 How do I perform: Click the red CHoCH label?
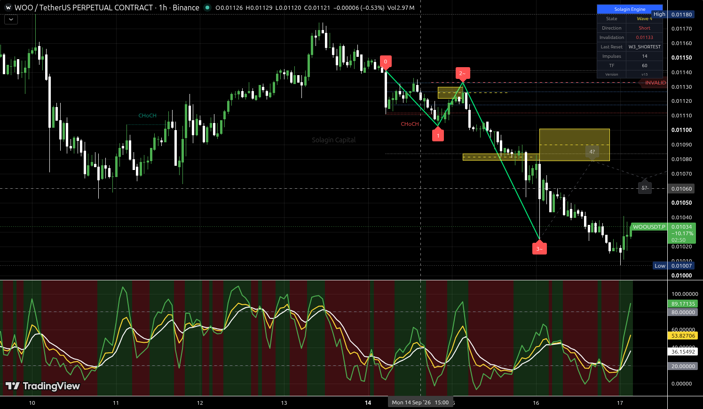pyautogui.click(x=410, y=124)
